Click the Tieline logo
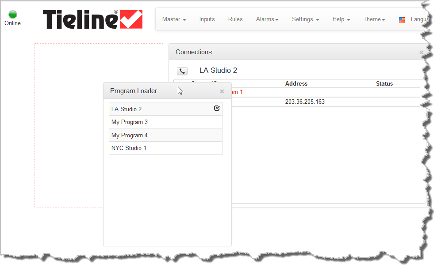The width and height of the screenshot is (441, 271). point(92,19)
